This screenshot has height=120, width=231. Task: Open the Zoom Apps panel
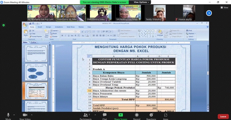click(x=166, y=116)
